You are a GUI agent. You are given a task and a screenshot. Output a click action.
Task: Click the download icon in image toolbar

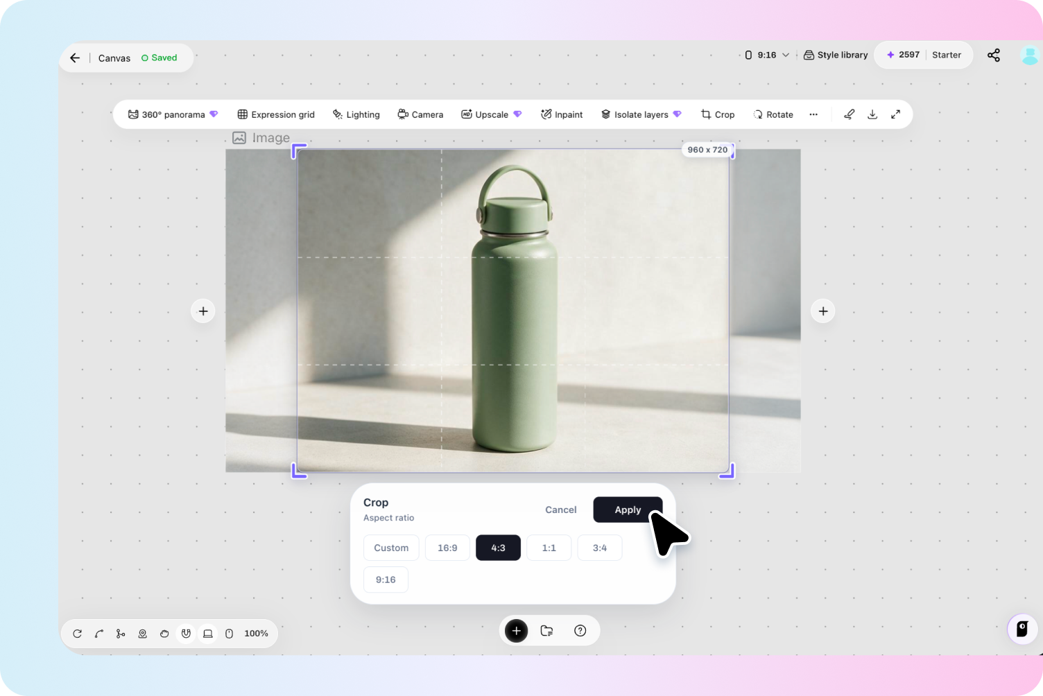[x=872, y=114]
